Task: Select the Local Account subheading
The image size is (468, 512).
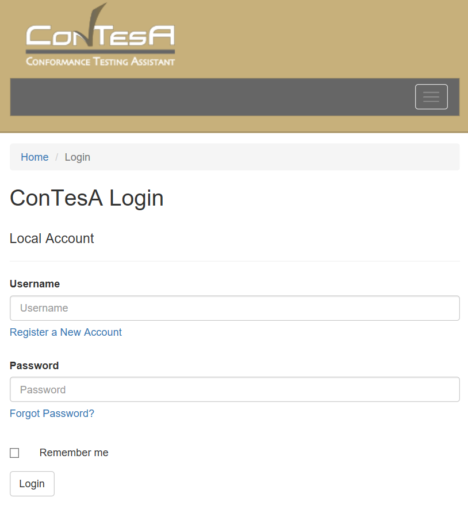Action: tap(52, 238)
